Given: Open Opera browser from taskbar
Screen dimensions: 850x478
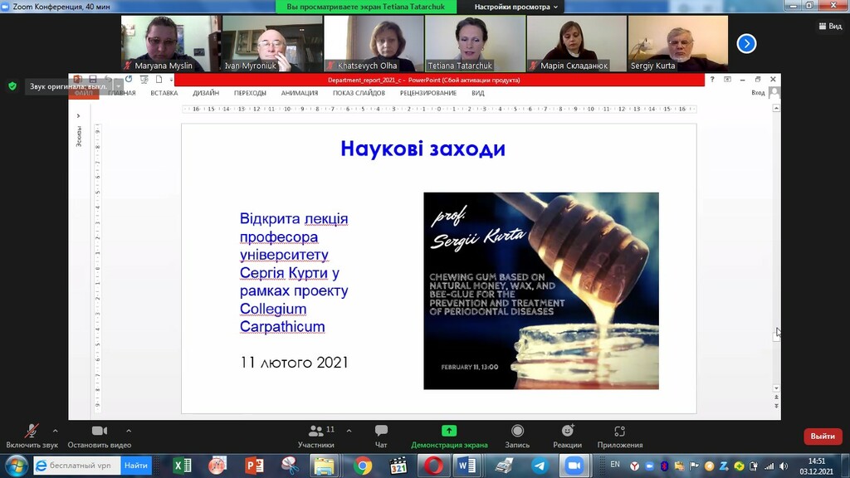Looking at the screenshot, I should 433,466.
